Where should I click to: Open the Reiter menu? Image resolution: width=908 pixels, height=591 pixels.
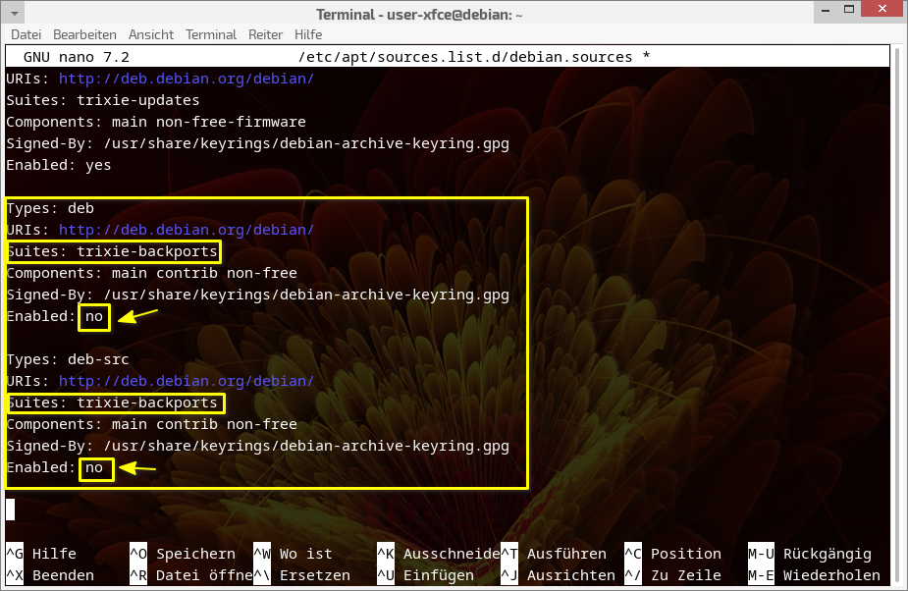click(x=265, y=34)
